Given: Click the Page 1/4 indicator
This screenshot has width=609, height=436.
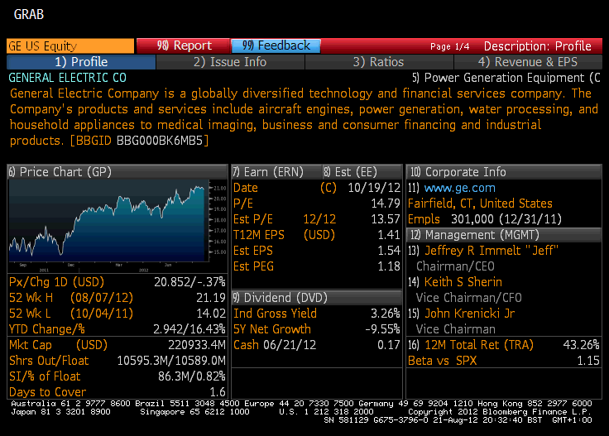Looking at the screenshot, I should 449,46.
